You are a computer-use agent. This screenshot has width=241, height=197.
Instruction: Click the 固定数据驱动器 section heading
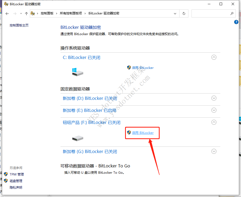(x=75, y=89)
